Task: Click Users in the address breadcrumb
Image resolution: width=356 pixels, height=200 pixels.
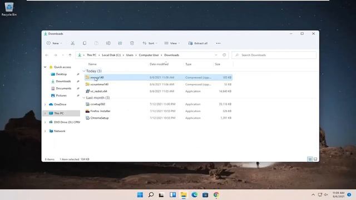Action: click(130, 55)
